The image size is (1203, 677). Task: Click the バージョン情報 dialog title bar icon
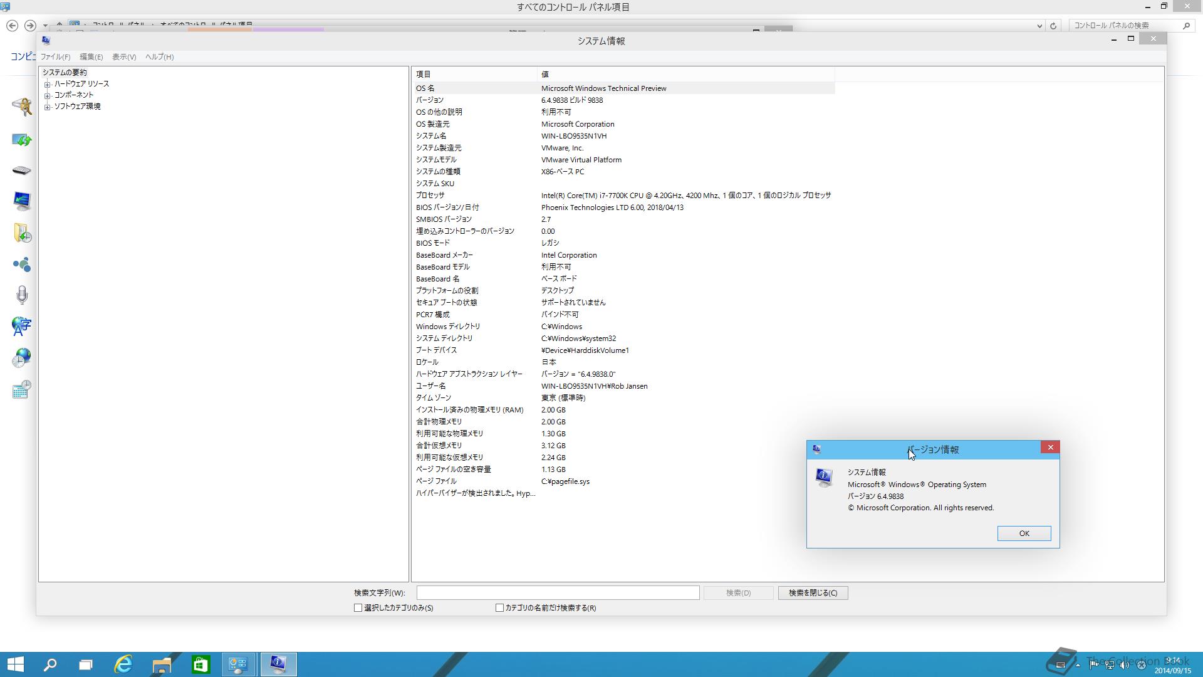[x=816, y=449]
